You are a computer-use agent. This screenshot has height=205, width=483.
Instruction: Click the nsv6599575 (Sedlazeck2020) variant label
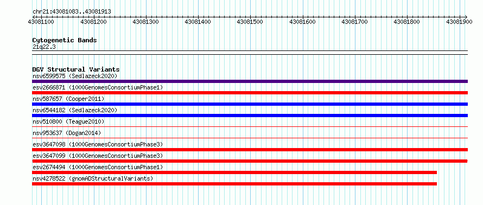[75, 76]
